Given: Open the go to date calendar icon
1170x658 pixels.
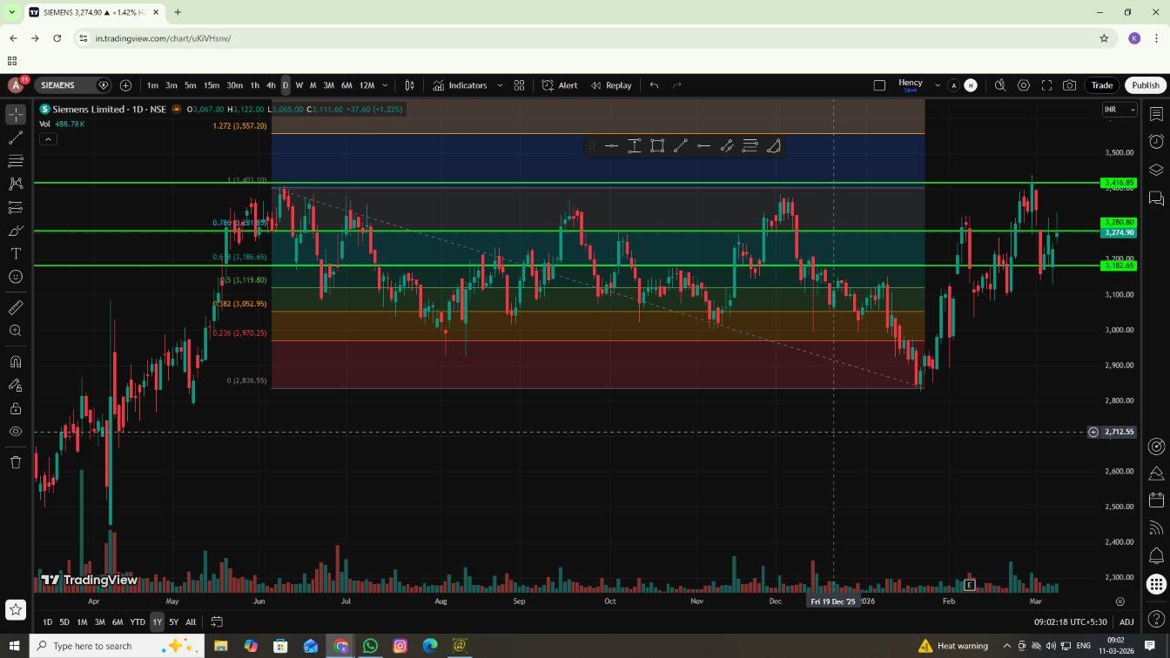Looking at the screenshot, I should point(217,621).
